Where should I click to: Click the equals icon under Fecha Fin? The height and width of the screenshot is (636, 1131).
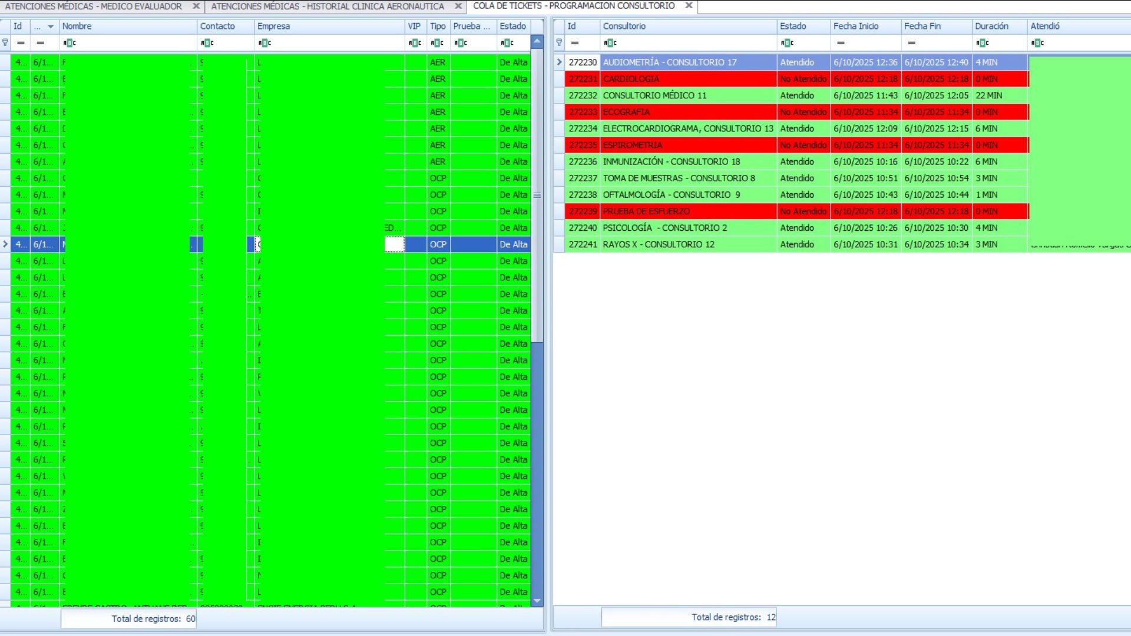pyautogui.click(x=911, y=42)
